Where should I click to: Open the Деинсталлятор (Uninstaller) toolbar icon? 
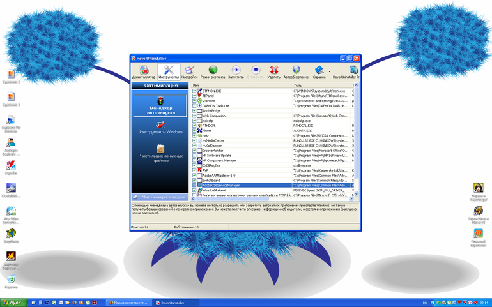click(x=144, y=72)
